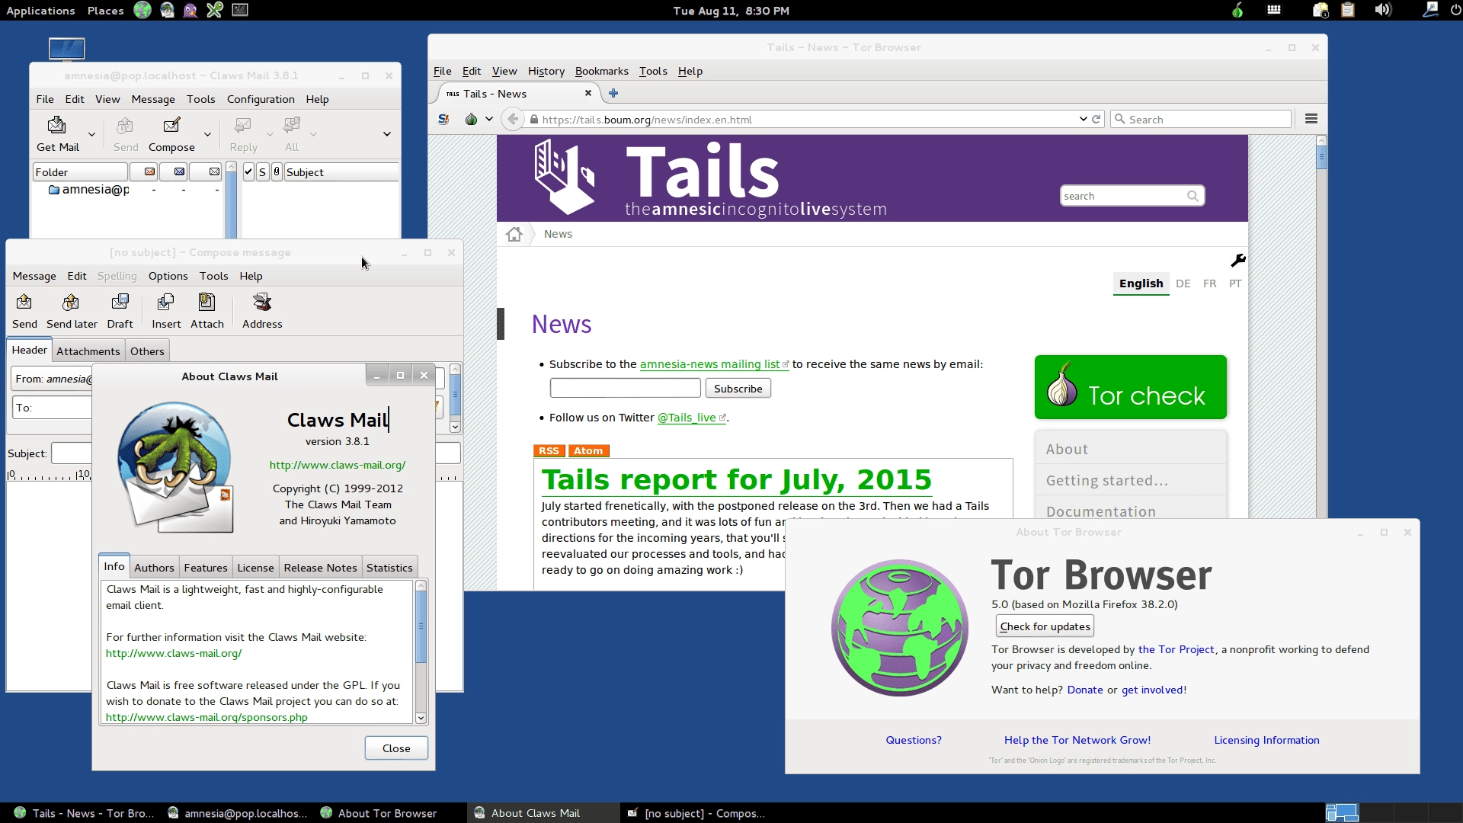This screenshot has height=823, width=1463.
Task: Open Tor Browser hamburger menu
Action: pos(1311,119)
